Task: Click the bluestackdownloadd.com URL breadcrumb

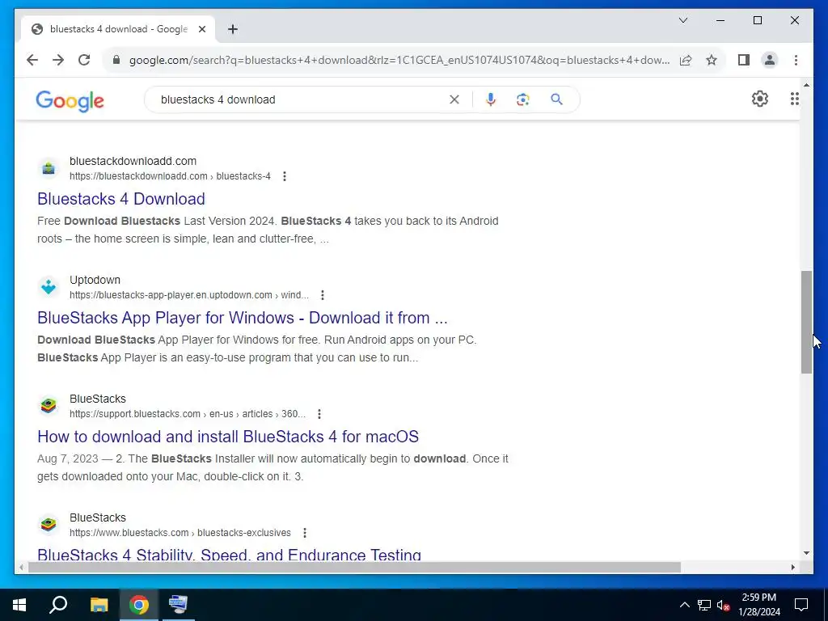Action: pyautogui.click(x=170, y=176)
